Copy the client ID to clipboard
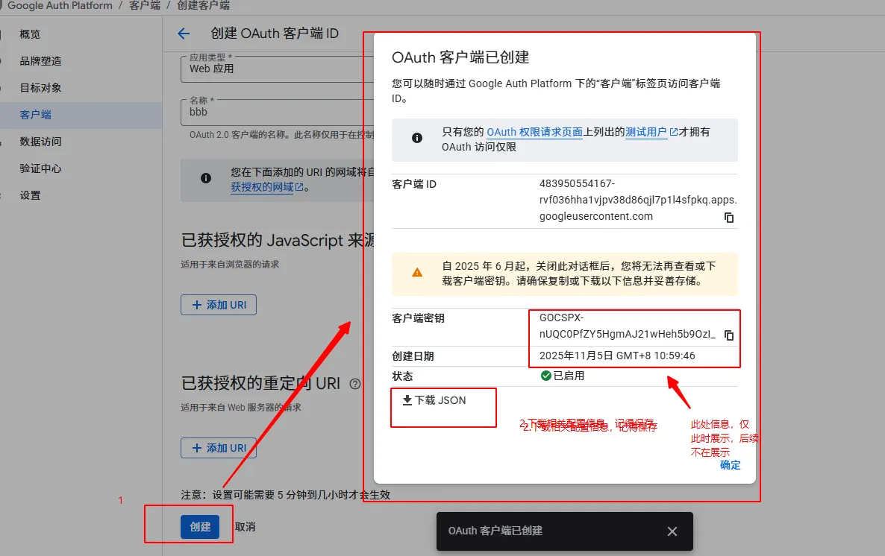885x556 pixels. [x=729, y=218]
